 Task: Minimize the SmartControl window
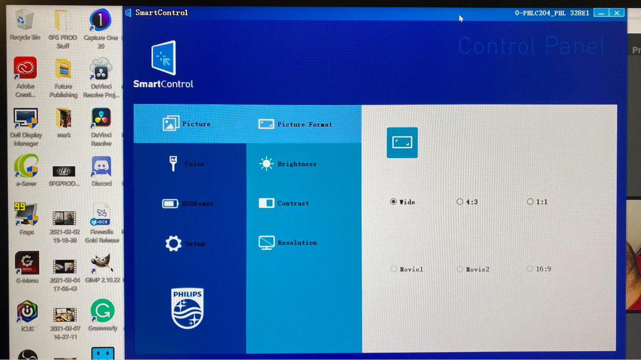(601, 13)
